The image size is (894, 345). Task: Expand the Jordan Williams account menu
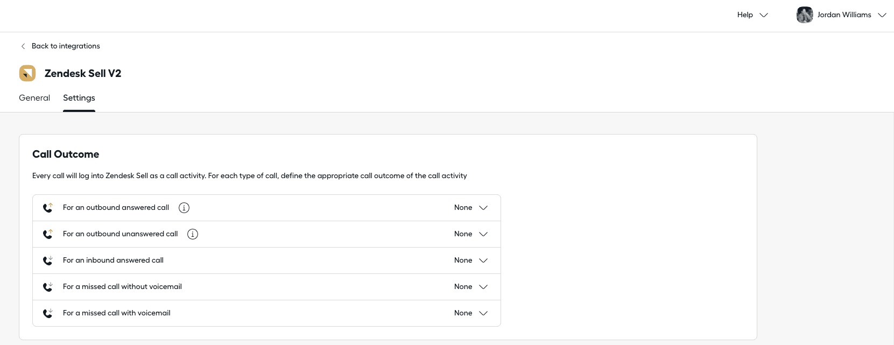pyautogui.click(x=882, y=15)
